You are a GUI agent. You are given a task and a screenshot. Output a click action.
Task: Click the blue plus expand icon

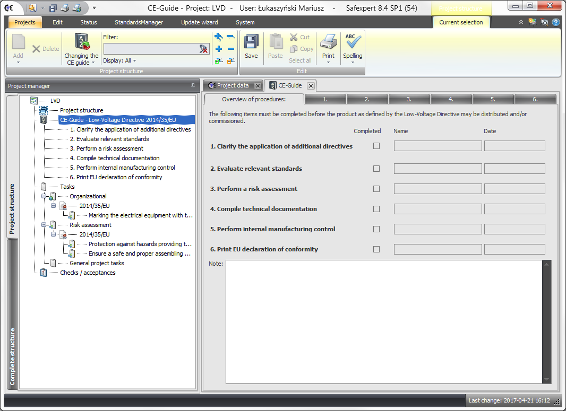click(218, 49)
